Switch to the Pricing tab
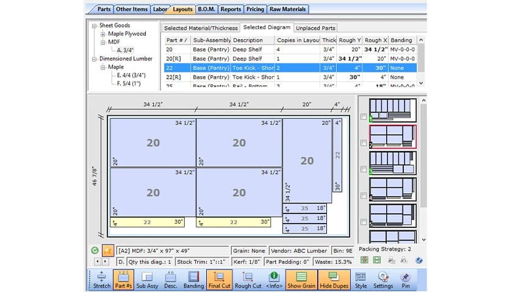 point(255,9)
